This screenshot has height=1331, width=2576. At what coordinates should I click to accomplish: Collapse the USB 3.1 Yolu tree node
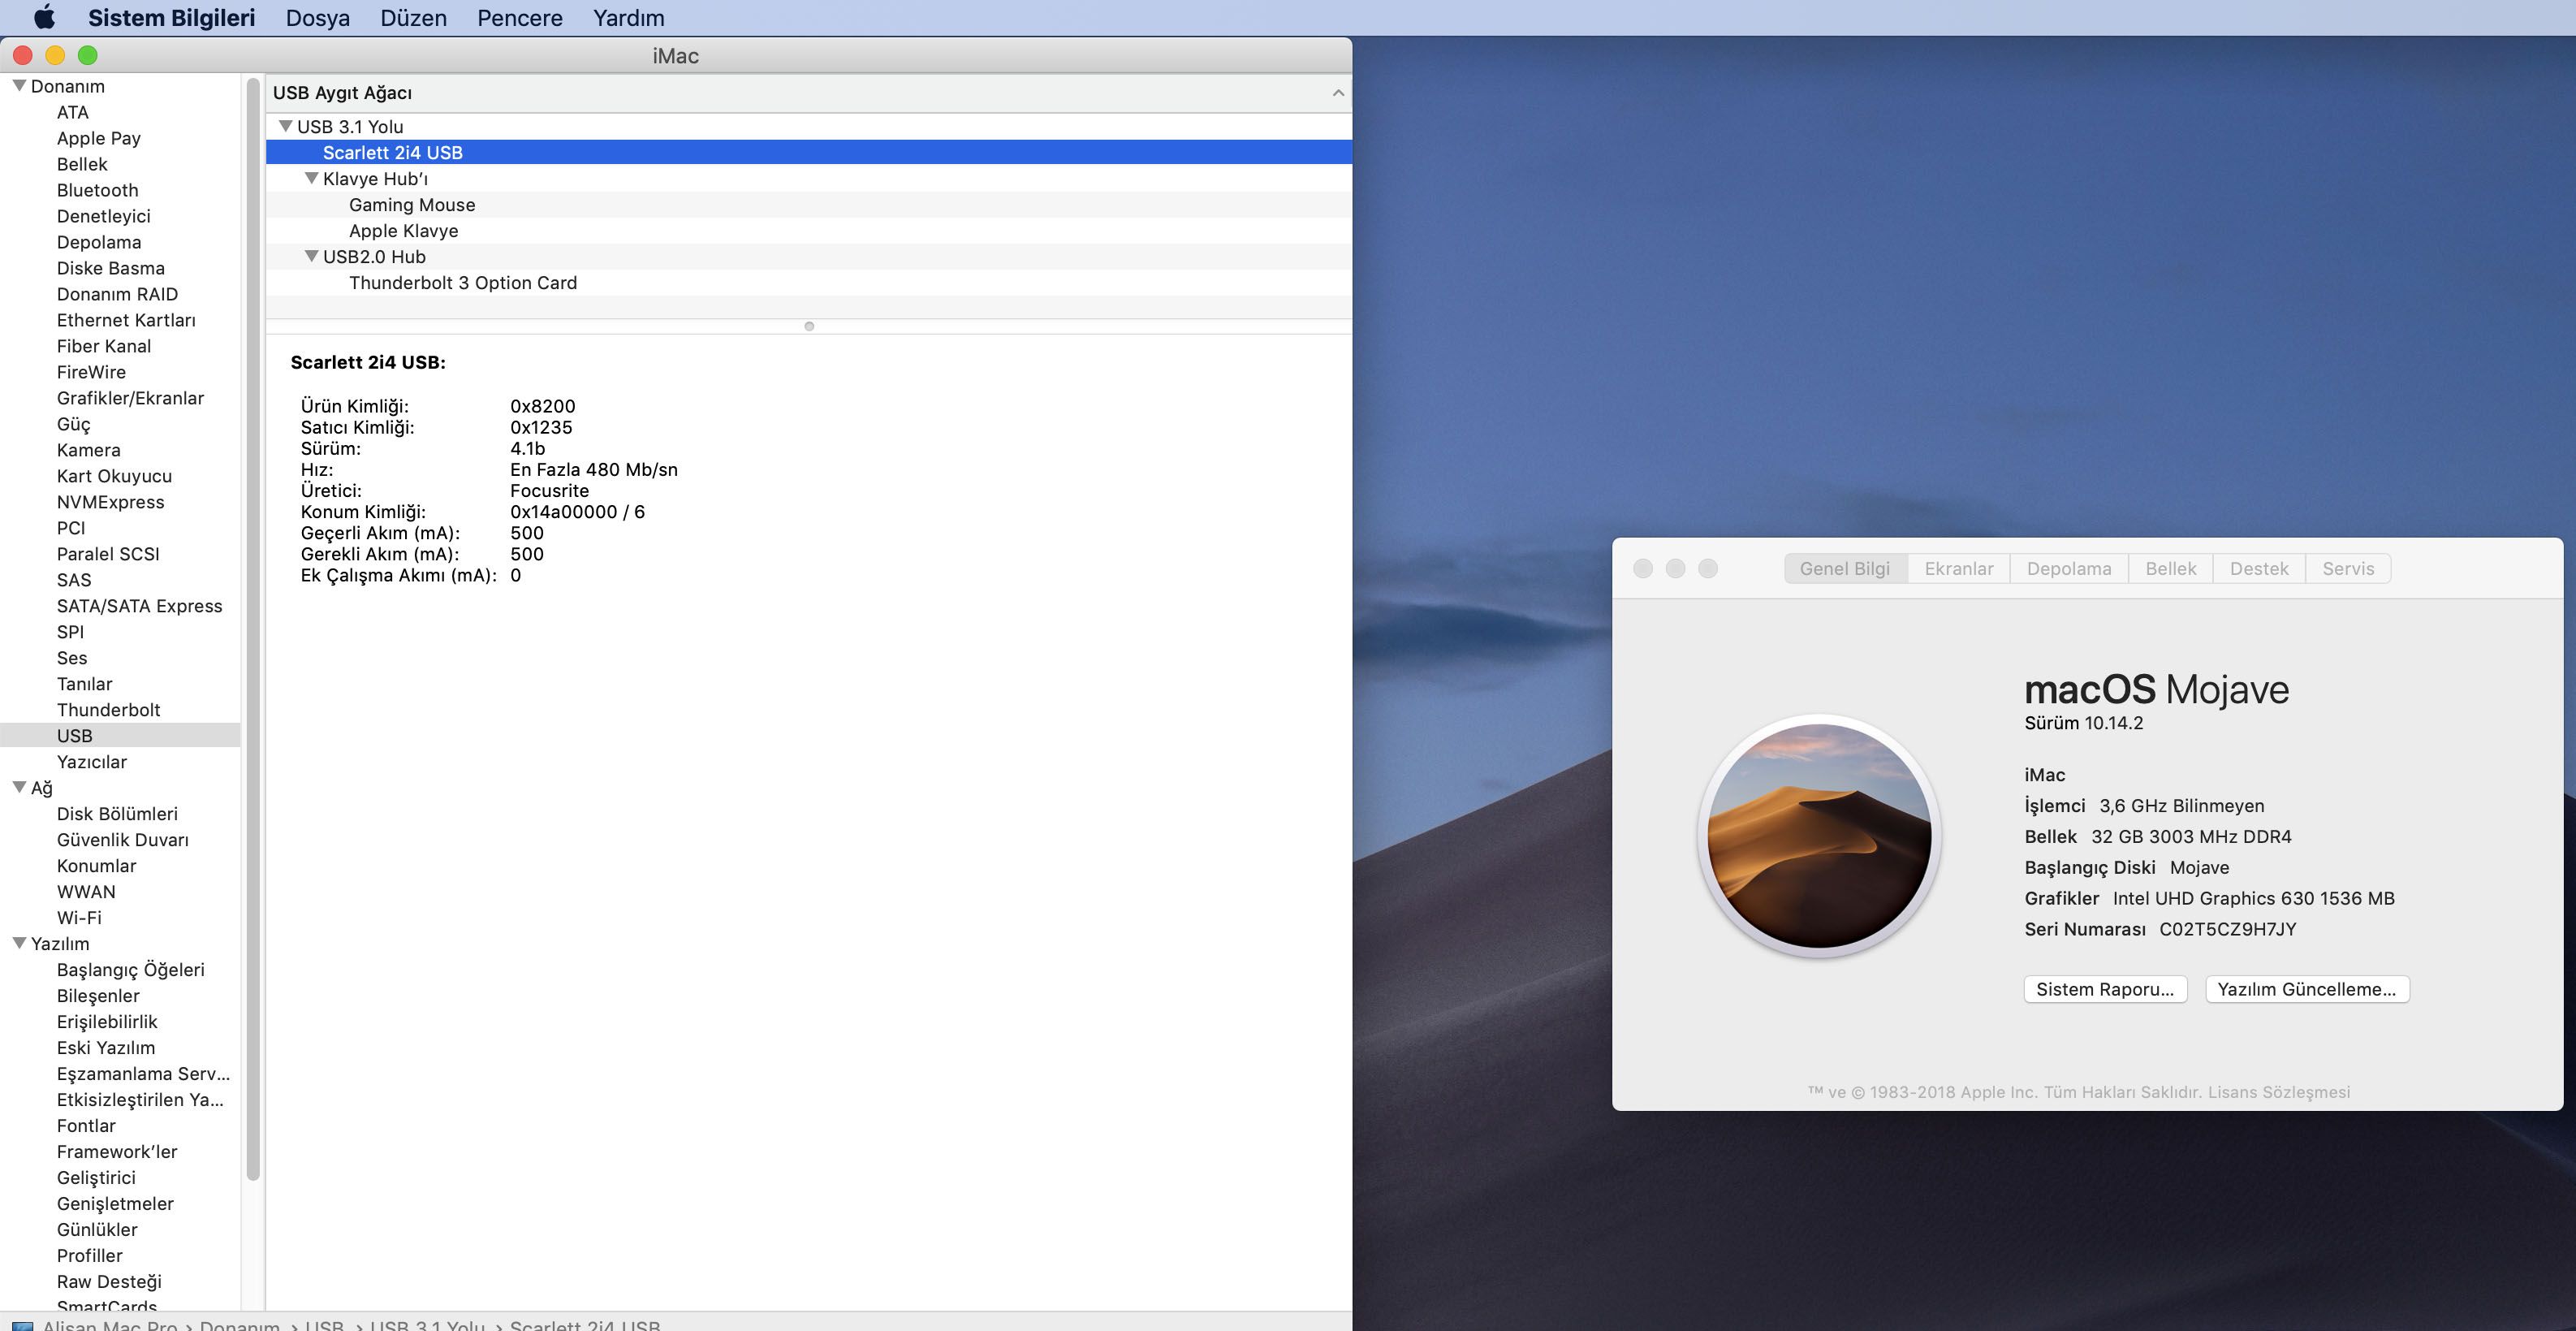pyautogui.click(x=285, y=127)
